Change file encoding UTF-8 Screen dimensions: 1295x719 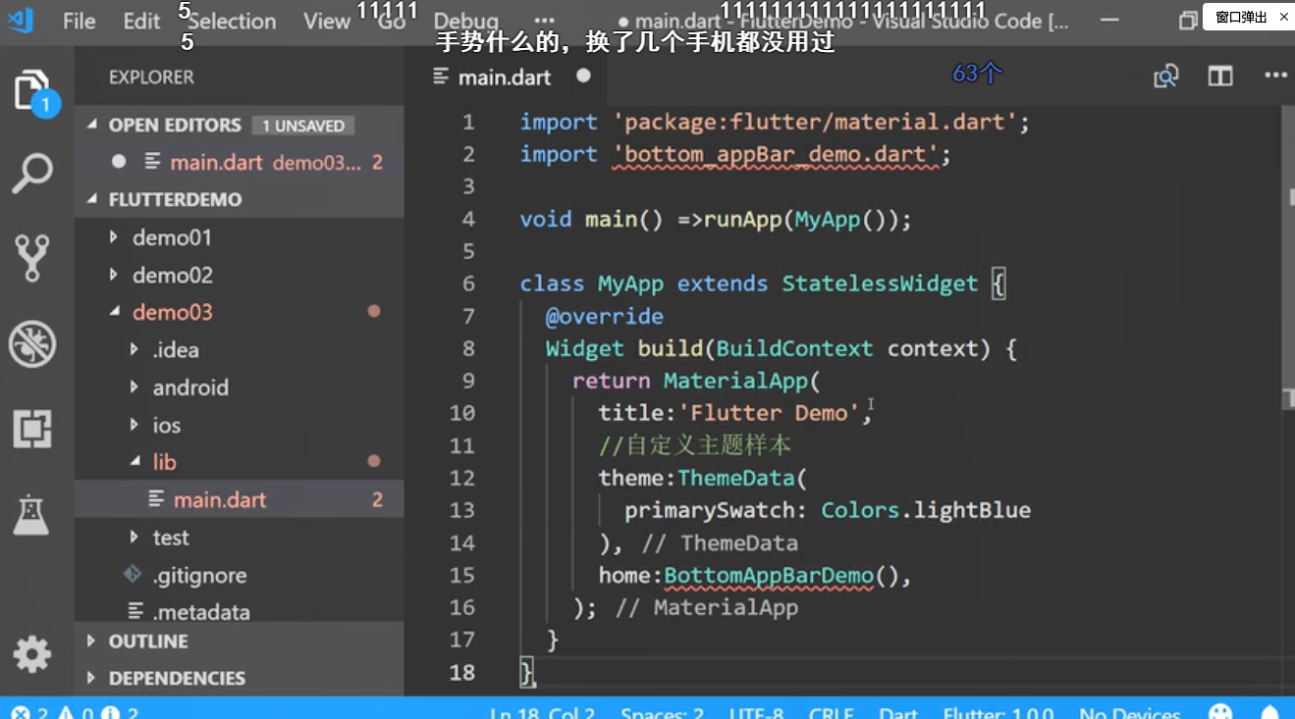pos(756,713)
